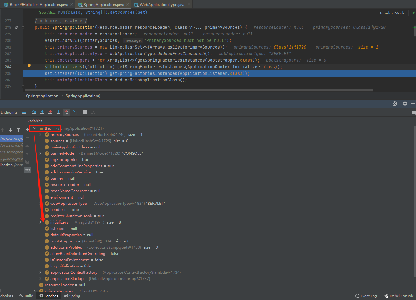Click the Step Over debugger icon

pyautogui.click(x=34, y=112)
